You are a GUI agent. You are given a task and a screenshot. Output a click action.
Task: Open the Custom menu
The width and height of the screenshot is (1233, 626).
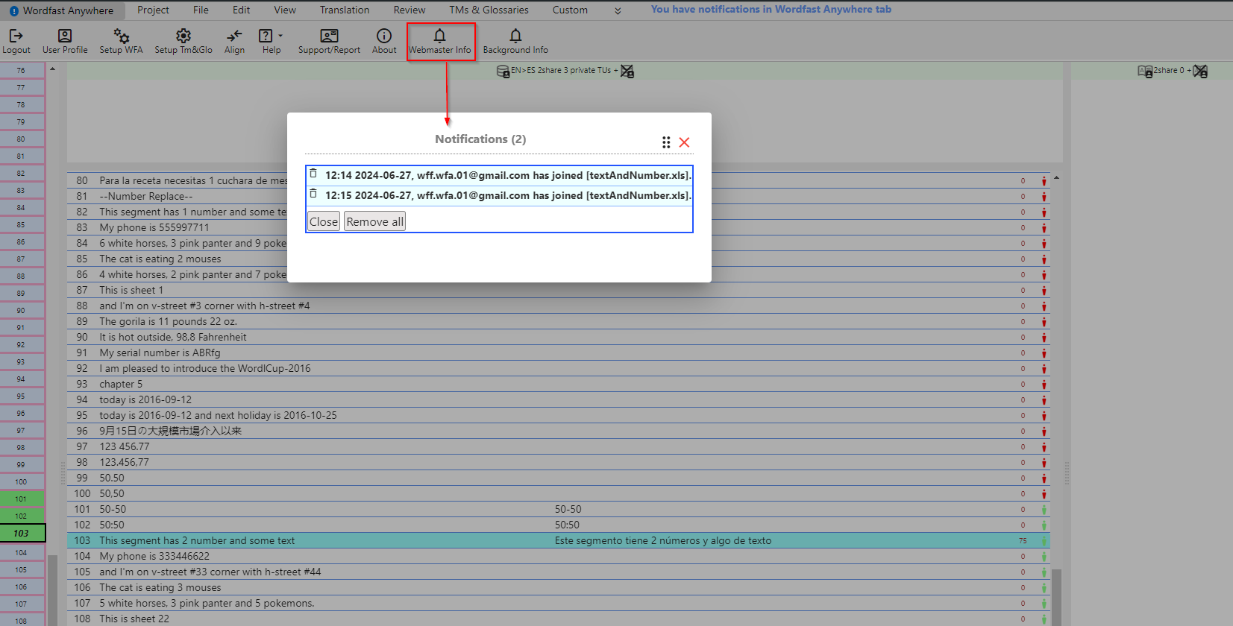click(x=570, y=10)
